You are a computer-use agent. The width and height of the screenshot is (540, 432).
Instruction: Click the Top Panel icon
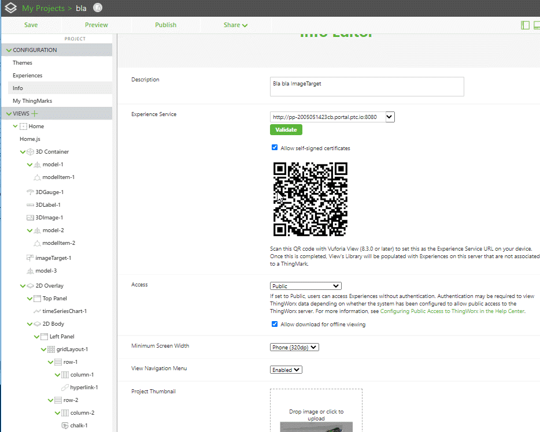(37, 299)
